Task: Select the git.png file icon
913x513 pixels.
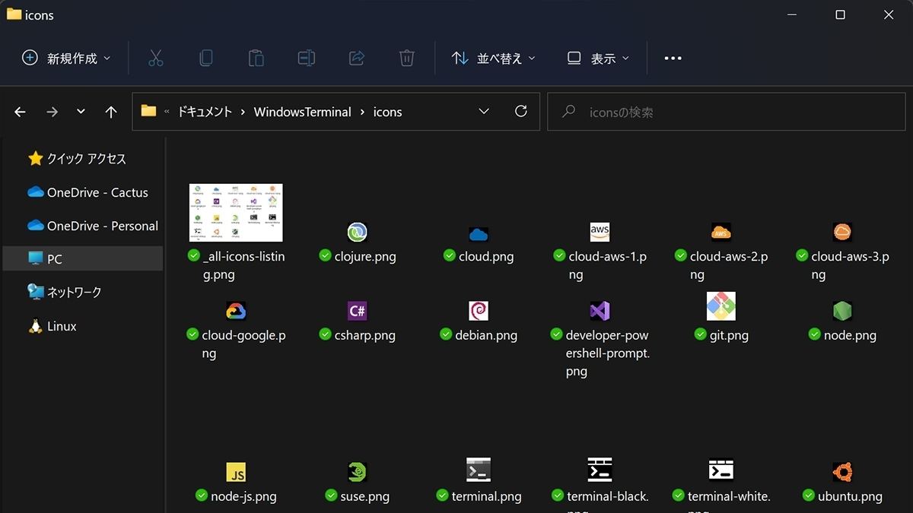Action: click(x=721, y=306)
